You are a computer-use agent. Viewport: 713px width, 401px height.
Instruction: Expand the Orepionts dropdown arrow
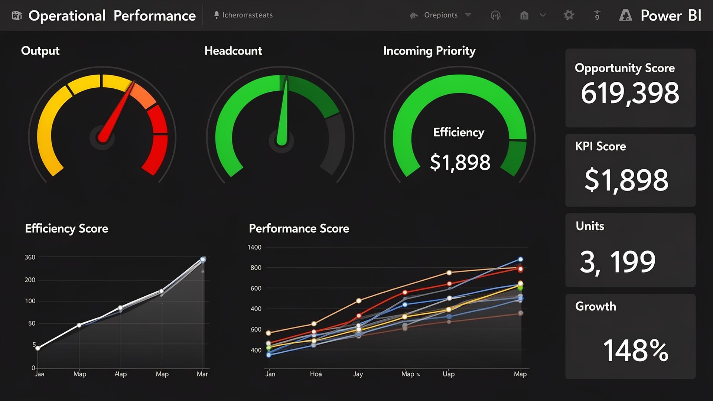(x=468, y=15)
